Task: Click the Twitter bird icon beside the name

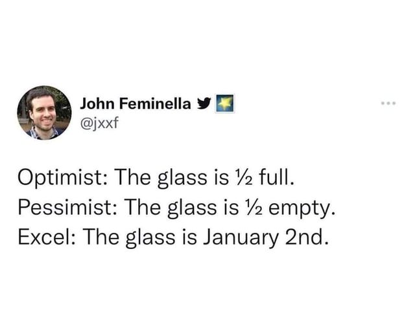Action: click(204, 103)
